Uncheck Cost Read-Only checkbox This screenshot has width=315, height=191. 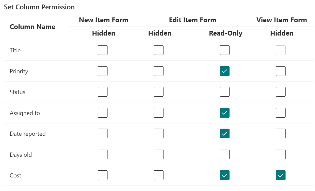[225, 175]
